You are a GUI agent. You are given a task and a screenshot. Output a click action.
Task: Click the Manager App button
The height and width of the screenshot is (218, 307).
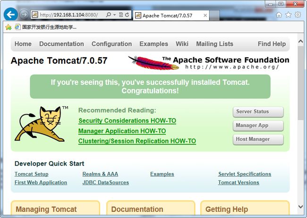point(258,126)
